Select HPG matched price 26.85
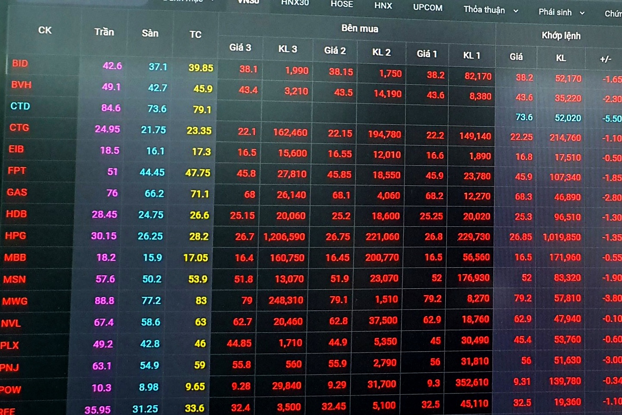The image size is (622, 415). coord(520,237)
